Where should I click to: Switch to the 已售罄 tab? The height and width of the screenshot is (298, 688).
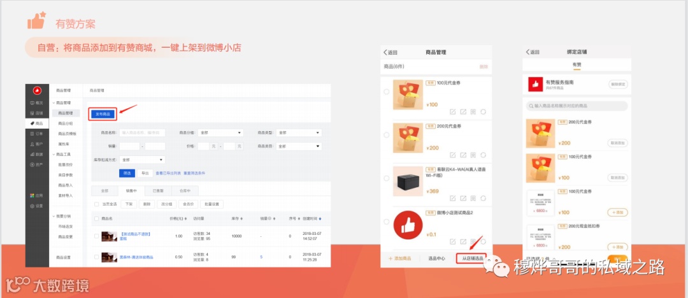coord(158,191)
